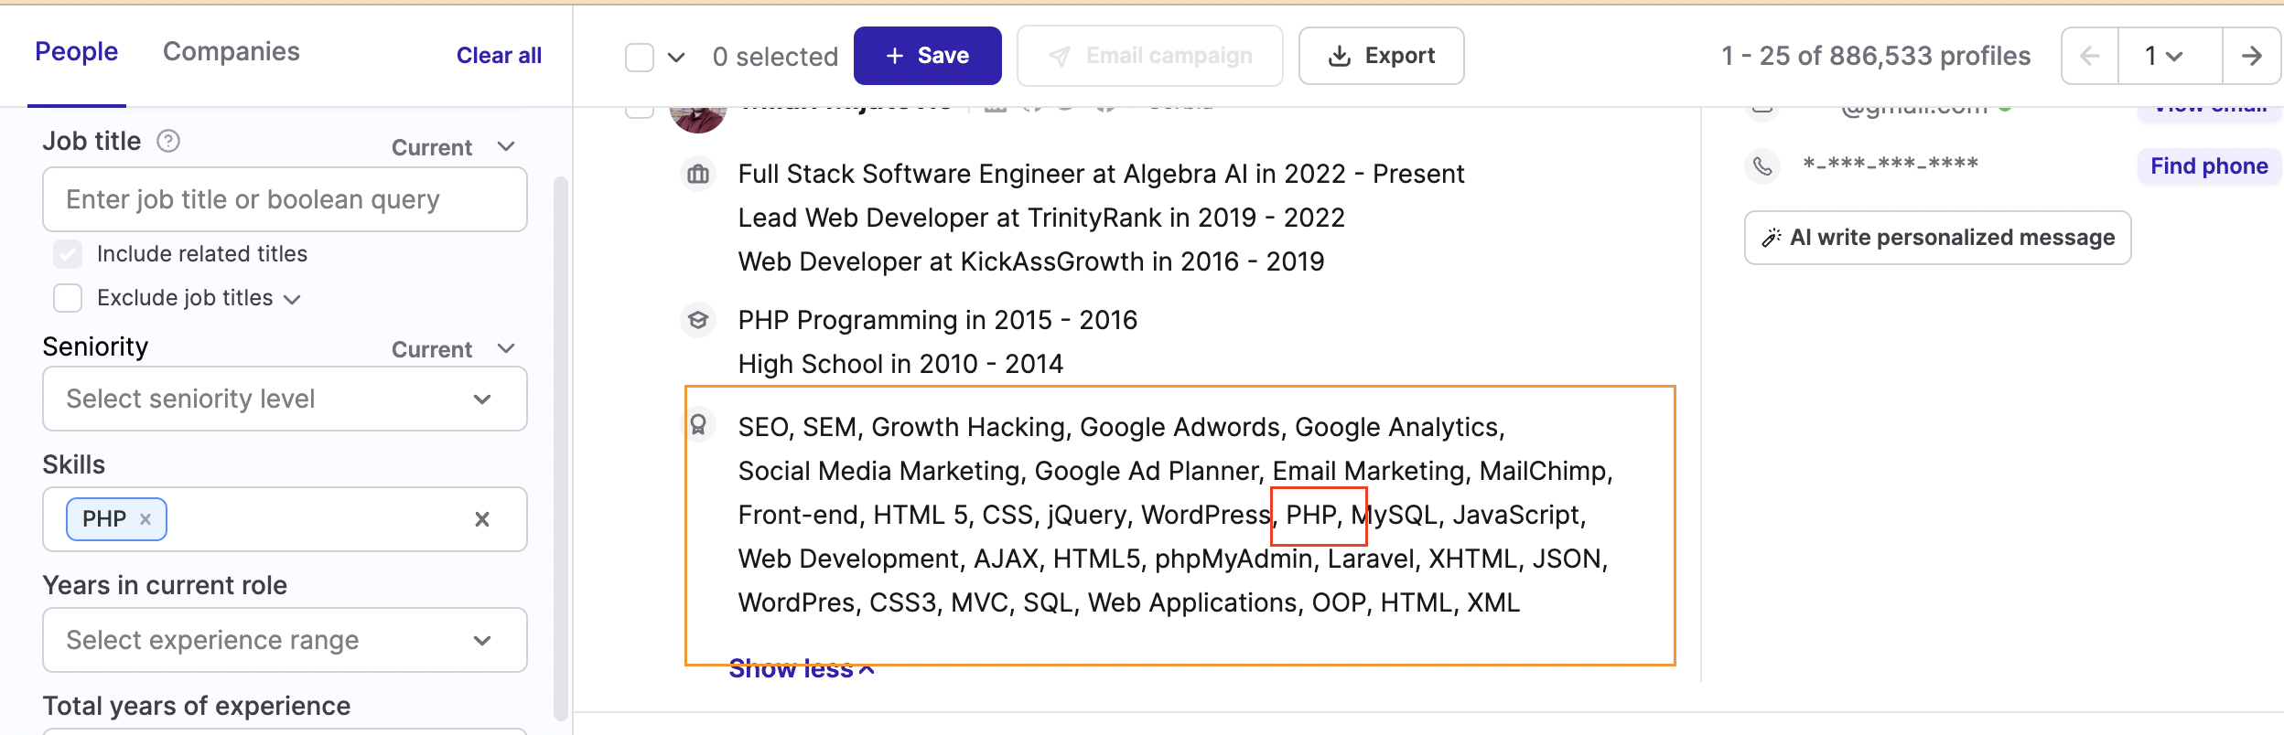The width and height of the screenshot is (2284, 735).
Task: Click the Export button
Action: [1382, 56]
